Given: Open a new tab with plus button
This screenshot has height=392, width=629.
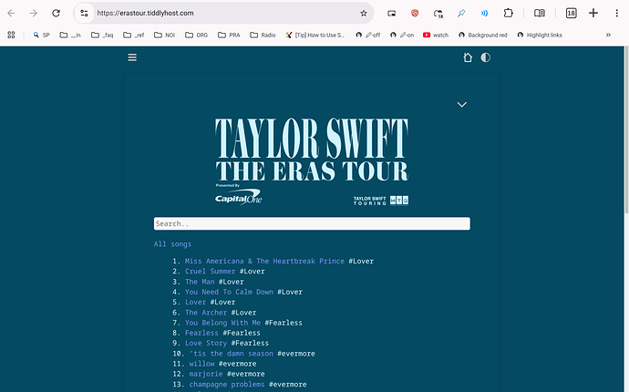Looking at the screenshot, I should pos(593,14).
